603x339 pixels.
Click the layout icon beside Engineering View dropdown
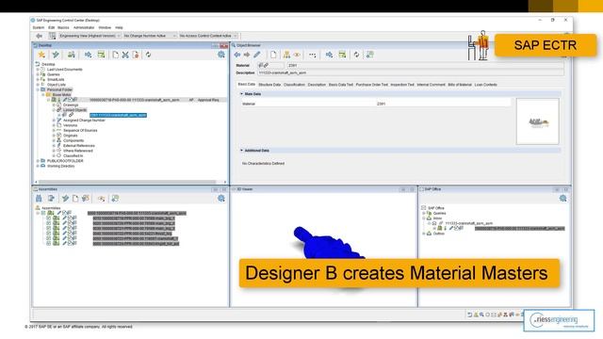pyautogui.click(x=53, y=36)
